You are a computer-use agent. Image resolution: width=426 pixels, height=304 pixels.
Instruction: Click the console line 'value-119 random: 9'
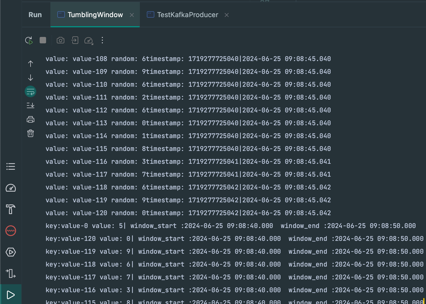point(188,200)
